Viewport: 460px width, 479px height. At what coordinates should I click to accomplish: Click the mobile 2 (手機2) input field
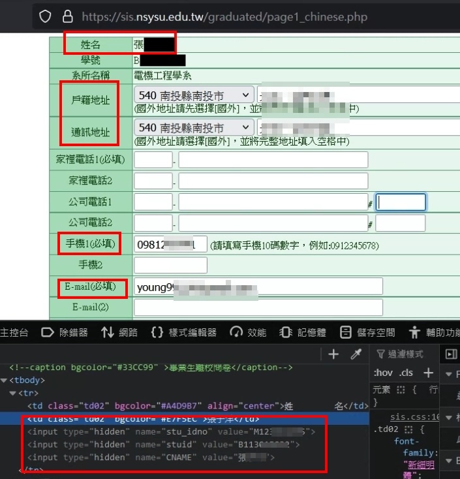pyautogui.click(x=170, y=265)
